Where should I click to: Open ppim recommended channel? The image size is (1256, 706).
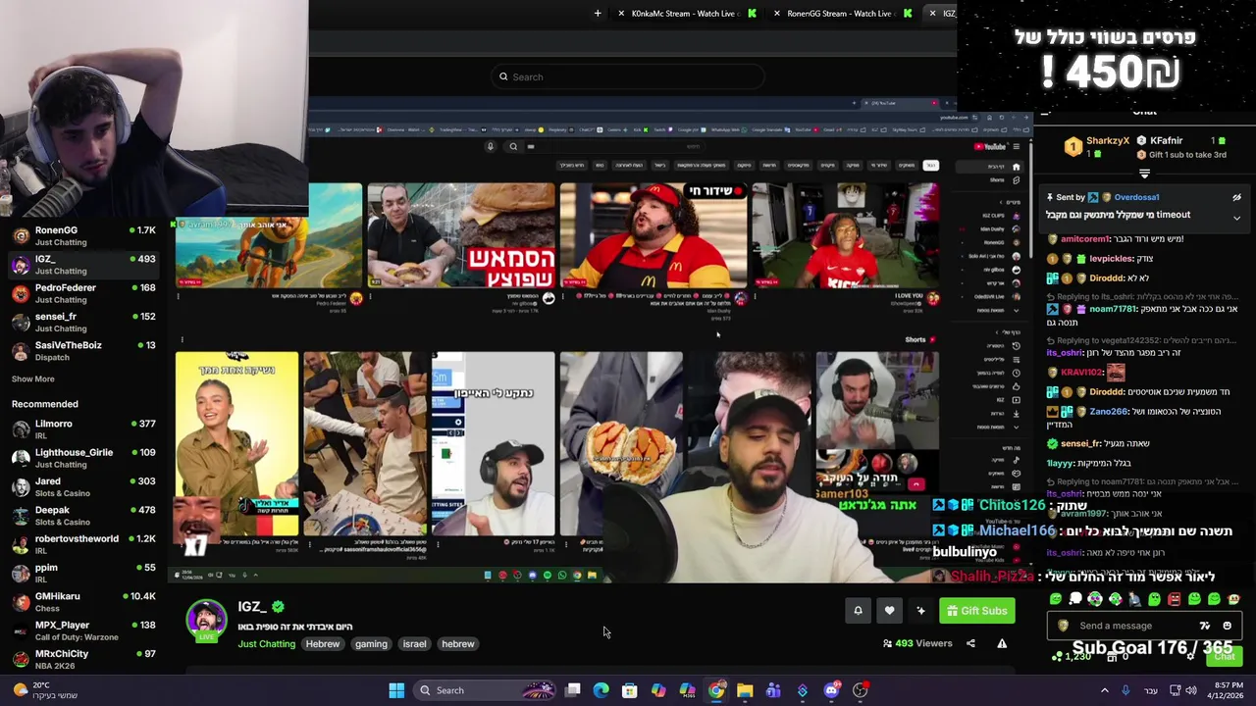pyautogui.click(x=83, y=573)
